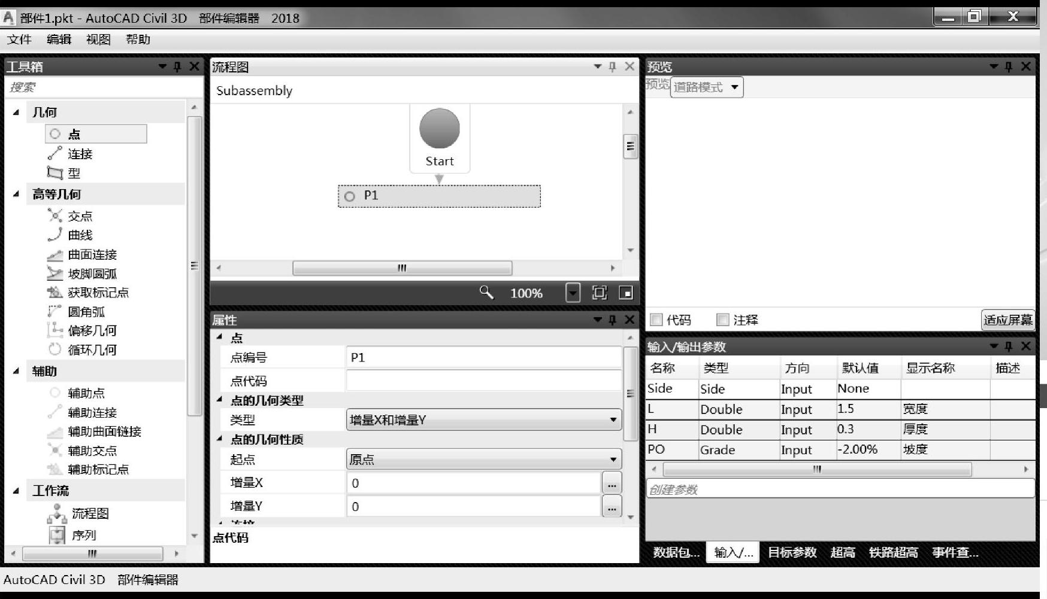Image resolution: width=1047 pixels, height=599 pixels.
Task: Switch to the 超高 tab
Action: click(843, 552)
